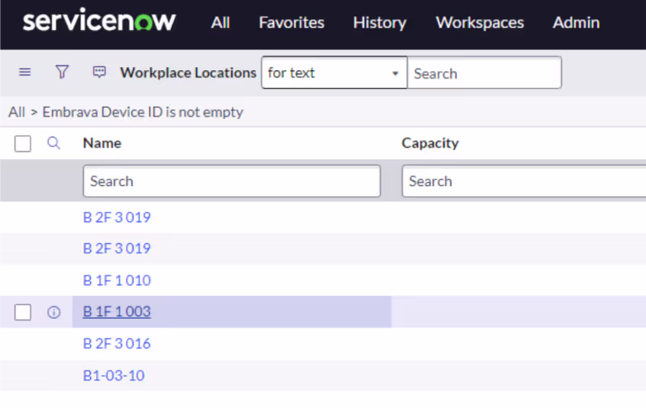Check the box for row B 1F 1 003
Viewport: 646px width, 408px height.
(x=23, y=312)
